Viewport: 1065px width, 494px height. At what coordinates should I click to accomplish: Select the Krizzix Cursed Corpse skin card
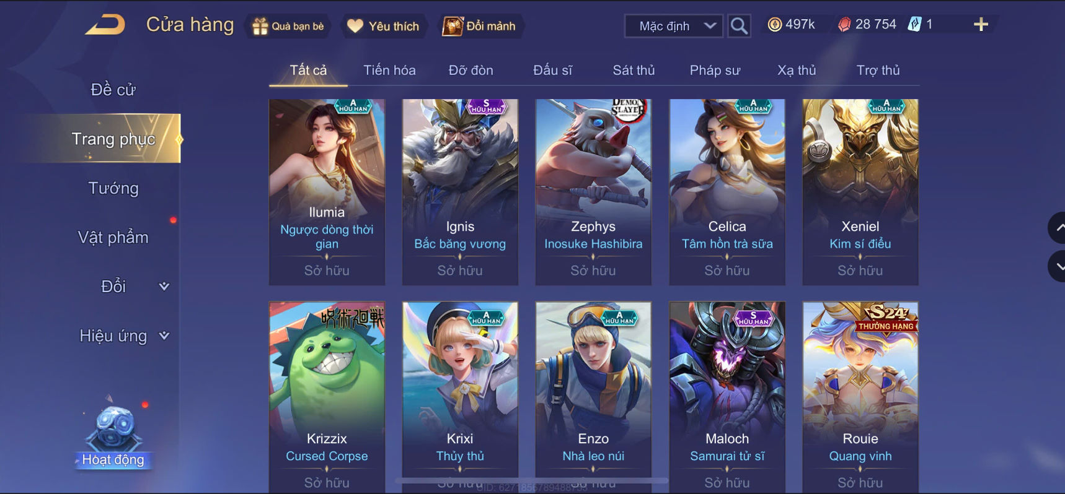click(x=327, y=396)
